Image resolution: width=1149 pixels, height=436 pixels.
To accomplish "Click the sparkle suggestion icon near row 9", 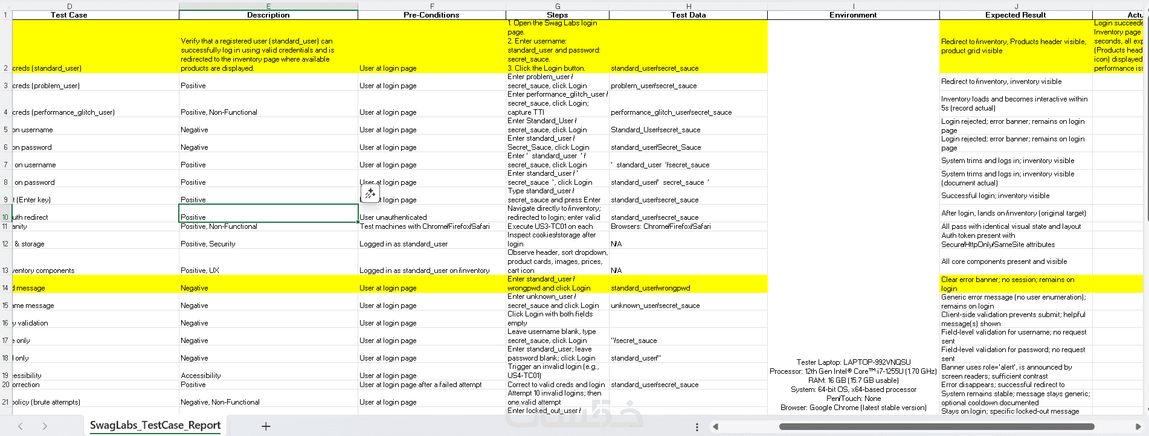I will point(370,193).
